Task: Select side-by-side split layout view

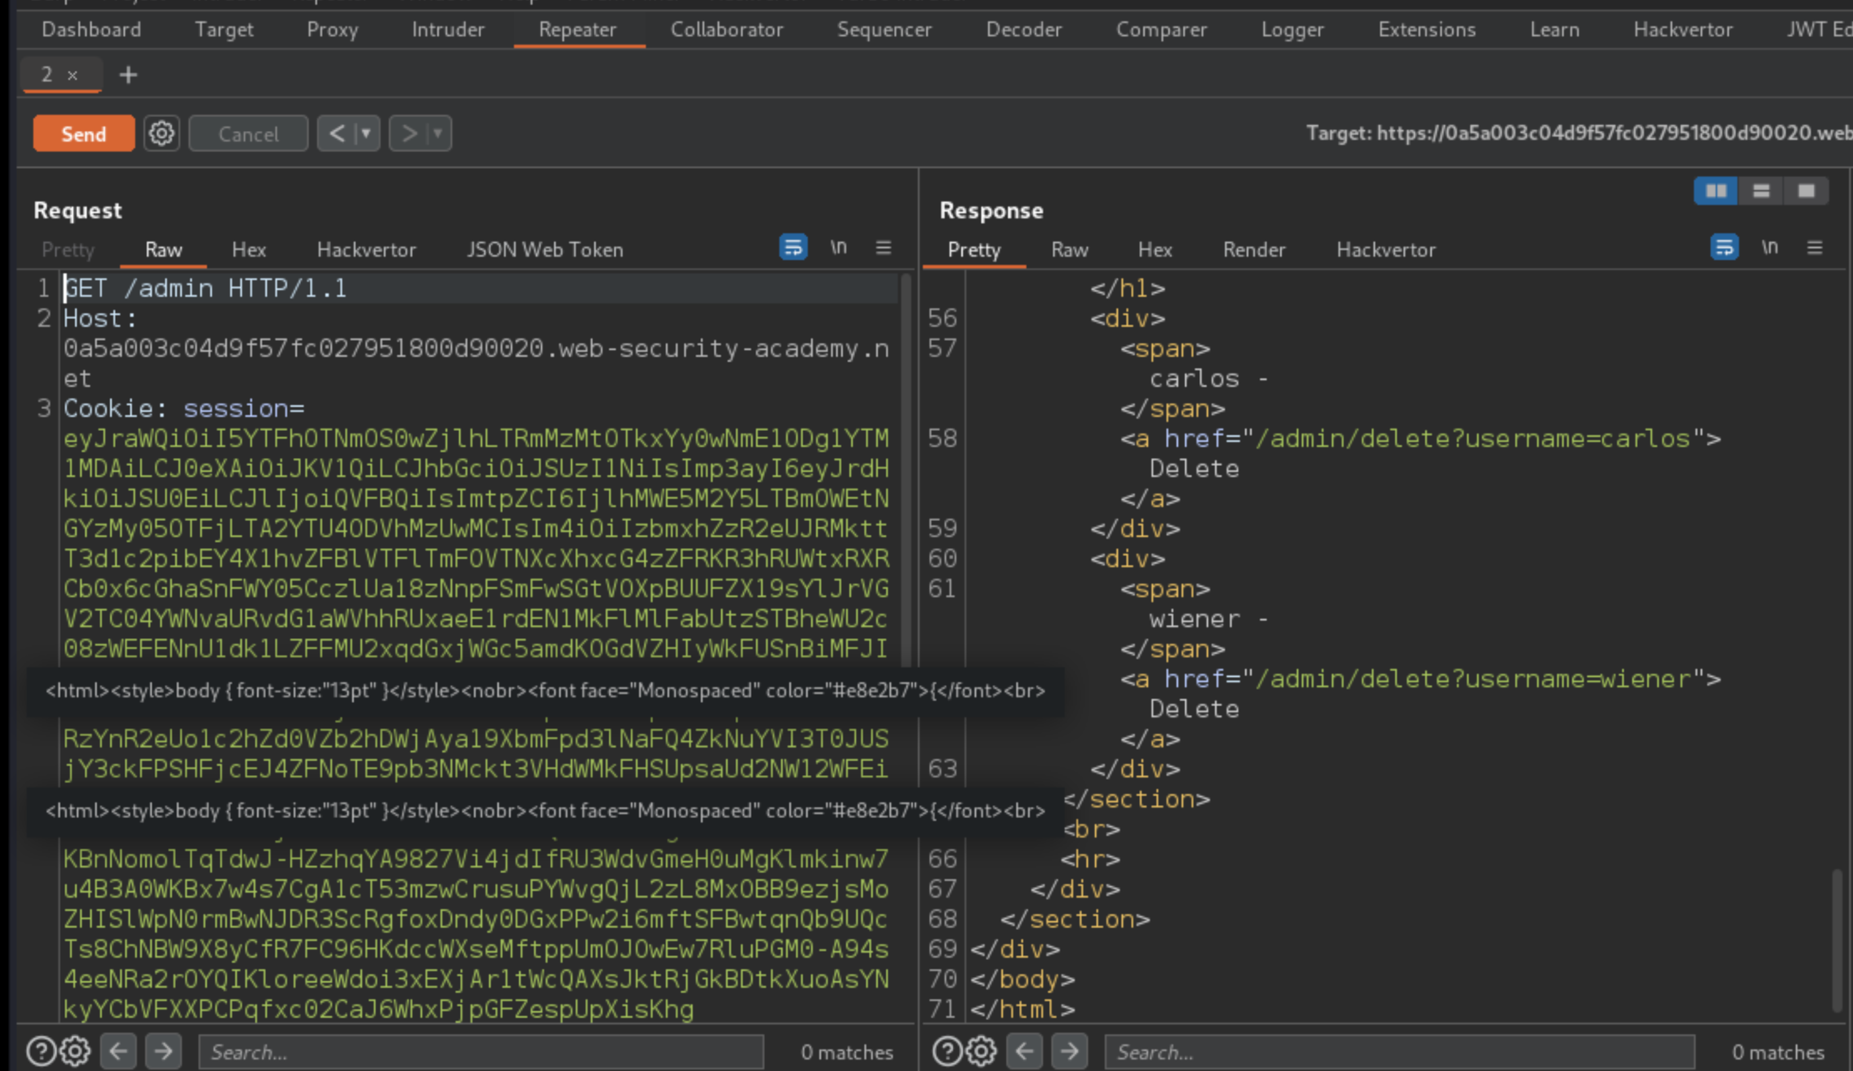Action: click(x=1715, y=191)
